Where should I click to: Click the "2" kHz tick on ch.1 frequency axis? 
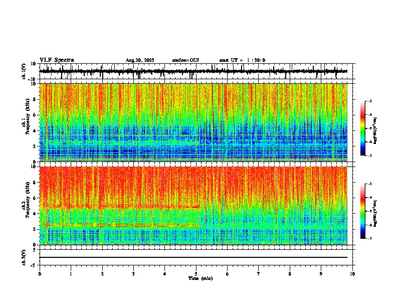35,146
